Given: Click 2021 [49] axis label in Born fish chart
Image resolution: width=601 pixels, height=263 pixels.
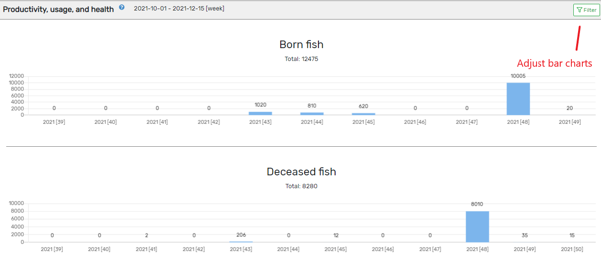Looking at the screenshot, I should pyautogui.click(x=569, y=122).
